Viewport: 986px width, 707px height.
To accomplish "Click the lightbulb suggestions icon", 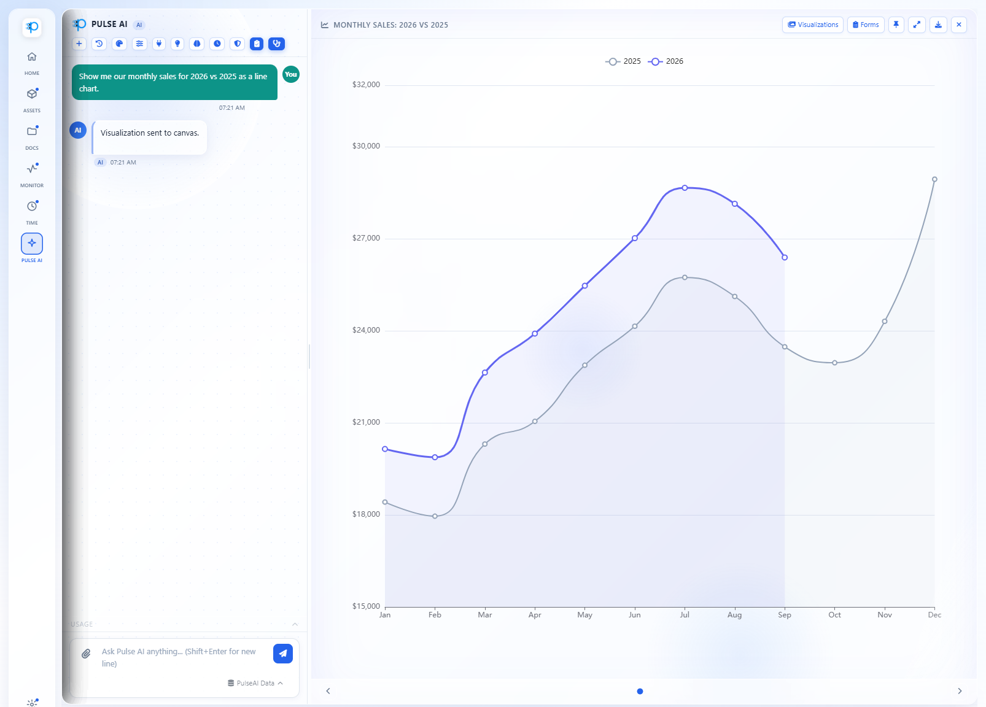I will pos(177,44).
